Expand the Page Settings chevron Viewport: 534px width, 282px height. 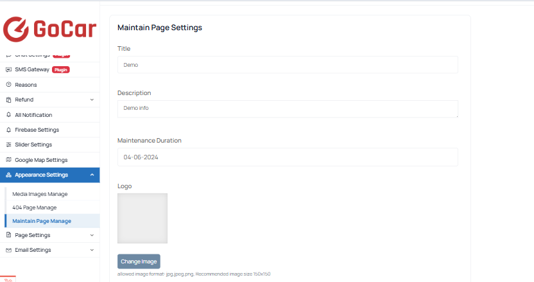(92, 235)
